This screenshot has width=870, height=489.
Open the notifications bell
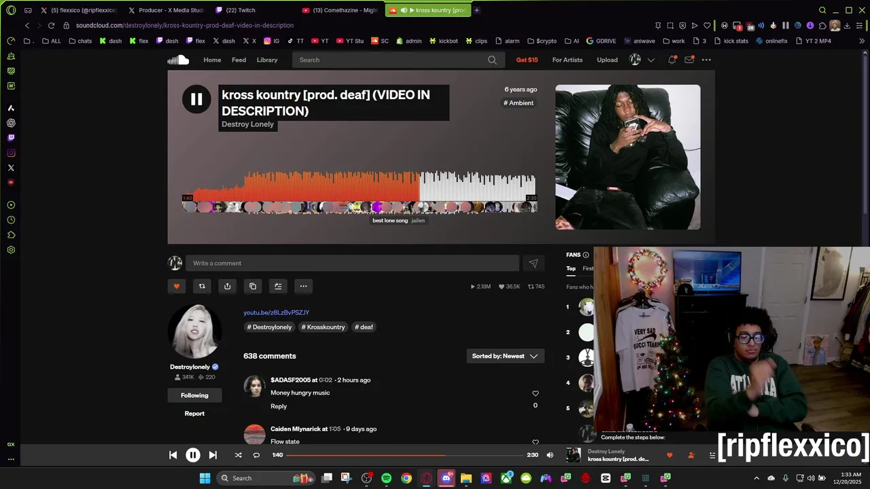tap(672, 60)
